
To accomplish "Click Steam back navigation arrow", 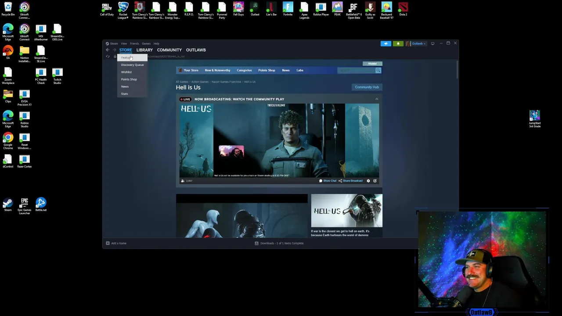I will pyautogui.click(x=108, y=50).
